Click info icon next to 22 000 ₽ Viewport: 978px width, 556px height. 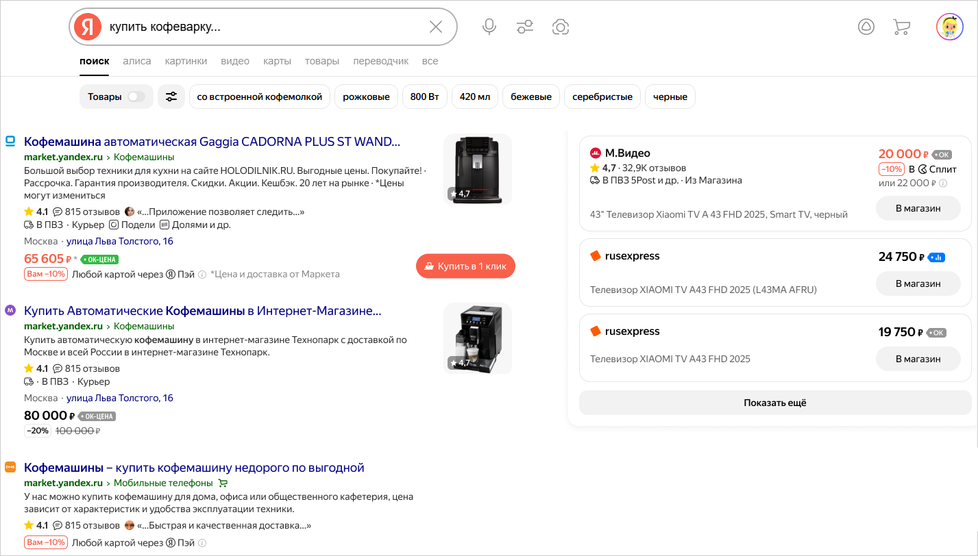[x=943, y=183]
